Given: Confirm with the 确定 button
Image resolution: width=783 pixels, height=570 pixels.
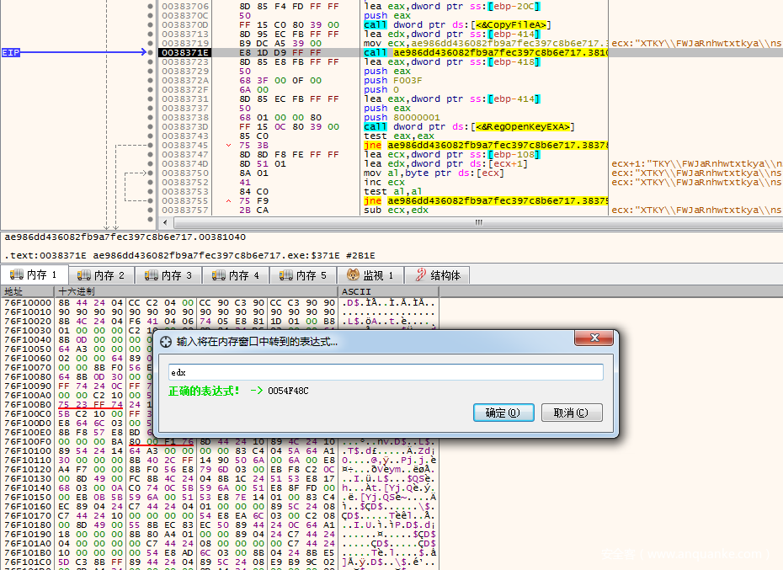Looking at the screenshot, I should coord(503,413).
